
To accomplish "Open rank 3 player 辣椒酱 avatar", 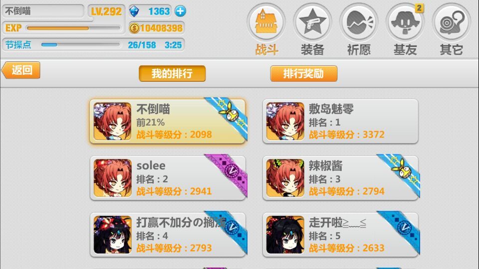I will click(285, 178).
